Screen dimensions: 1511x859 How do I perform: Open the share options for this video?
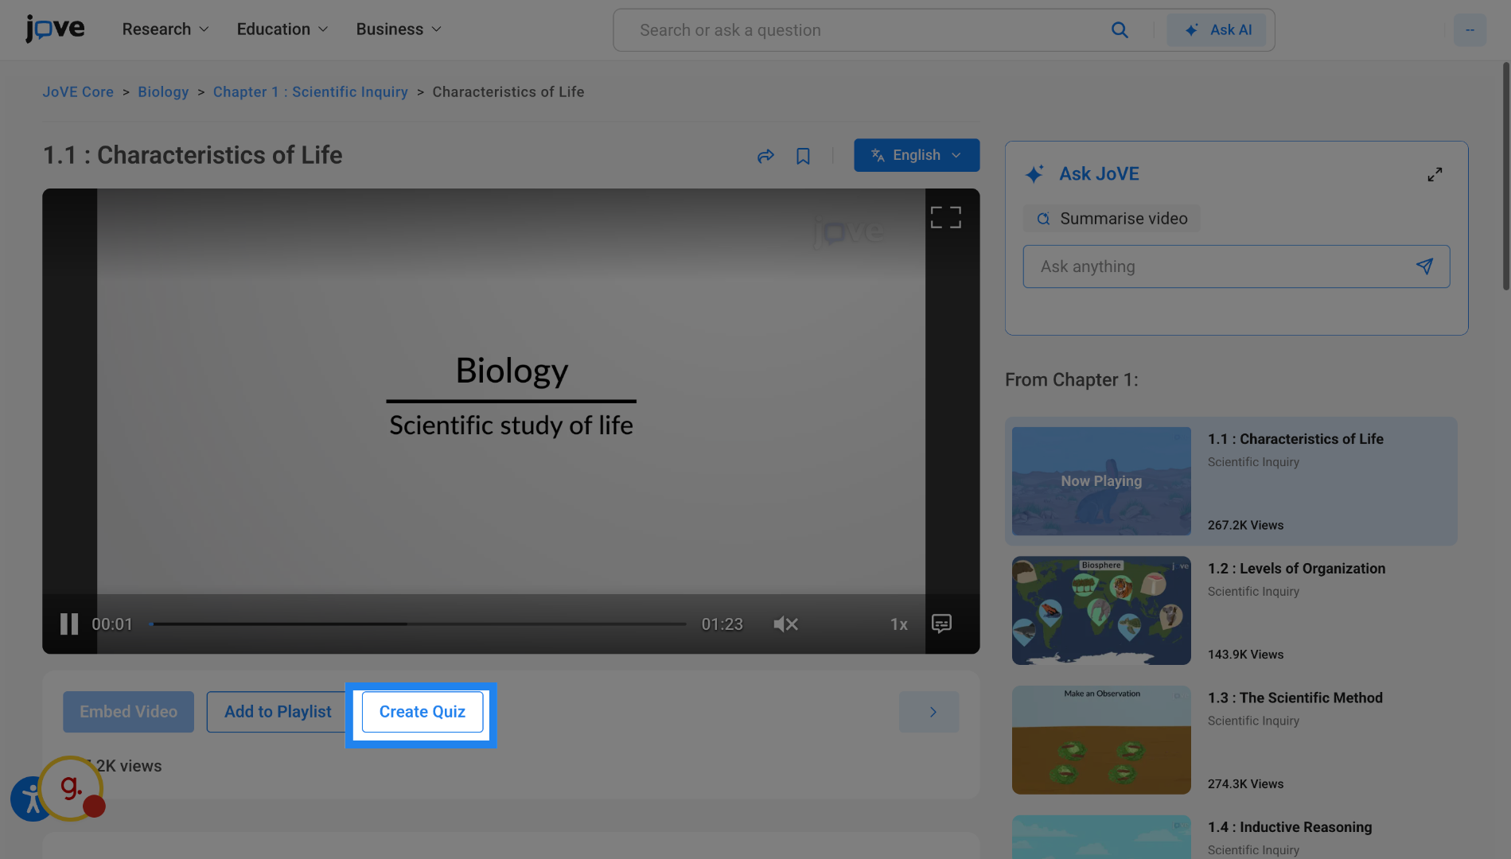tap(765, 155)
